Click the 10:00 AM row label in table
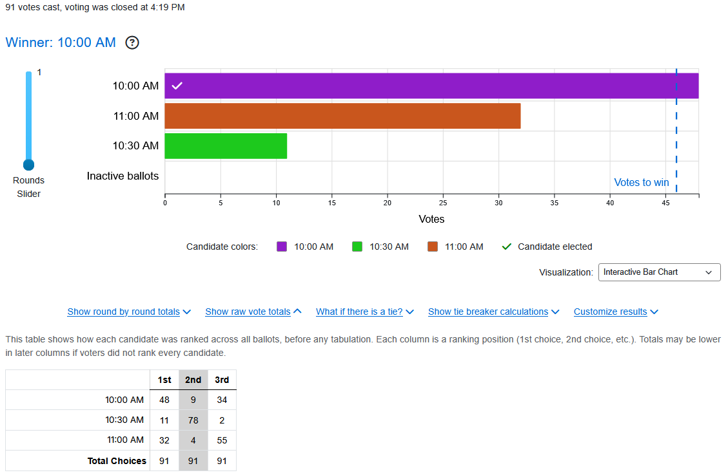Viewport: 728px width, 475px height. pyautogui.click(x=124, y=400)
